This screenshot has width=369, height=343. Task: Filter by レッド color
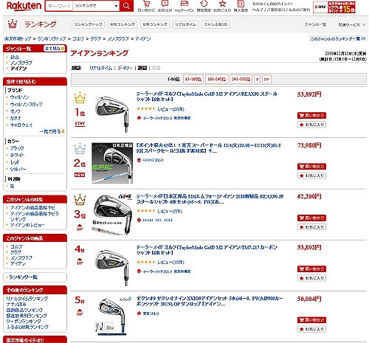(x=15, y=162)
